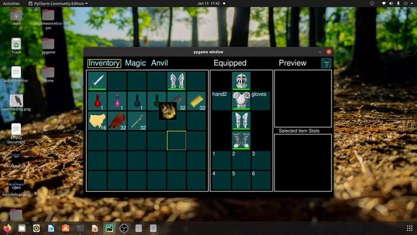Close the pygame window

(x=328, y=52)
